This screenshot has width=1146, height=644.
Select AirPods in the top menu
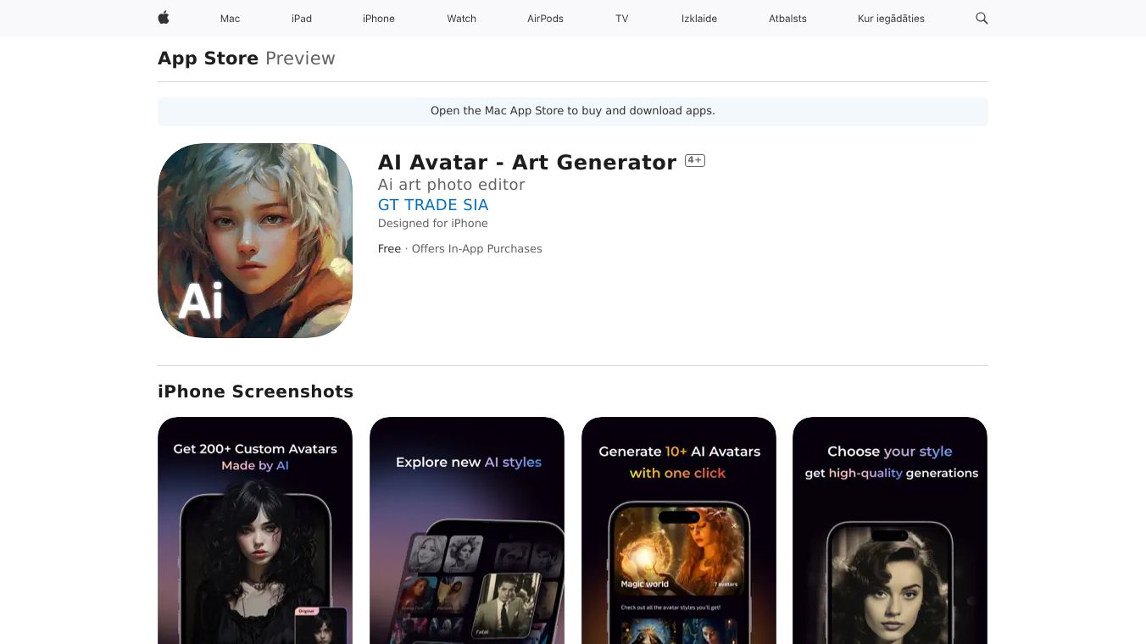pyautogui.click(x=545, y=19)
